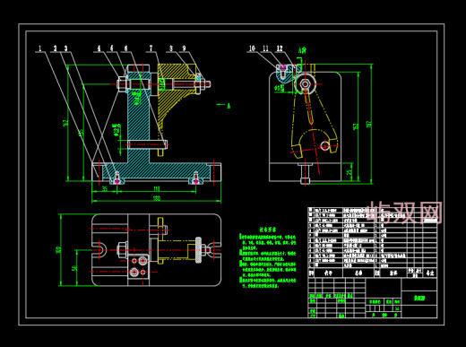Click part balloon number 10

pos(252,48)
